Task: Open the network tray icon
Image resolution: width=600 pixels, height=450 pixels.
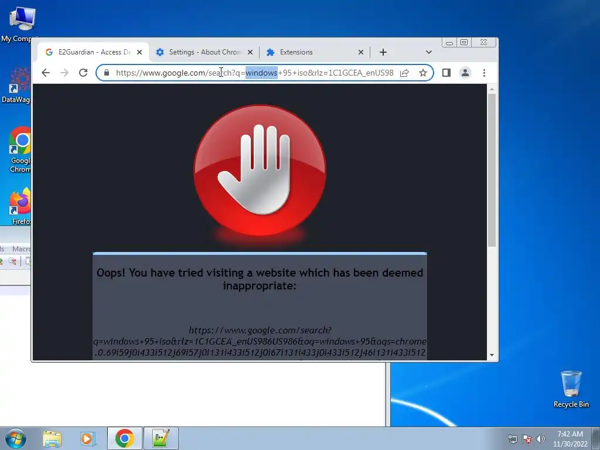Action: tap(512, 439)
